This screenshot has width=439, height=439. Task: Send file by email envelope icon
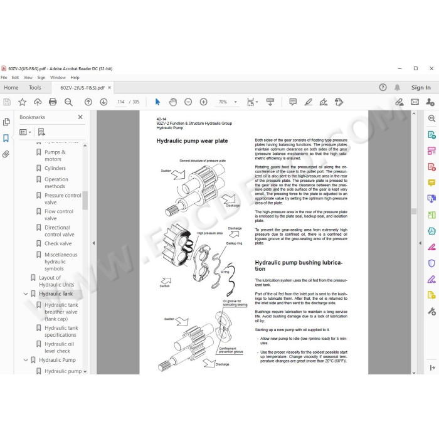[x=415, y=102]
